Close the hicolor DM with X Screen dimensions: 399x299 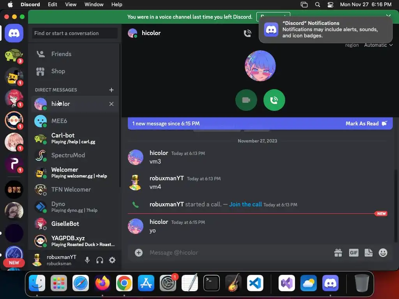pyautogui.click(x=111, y=104)
